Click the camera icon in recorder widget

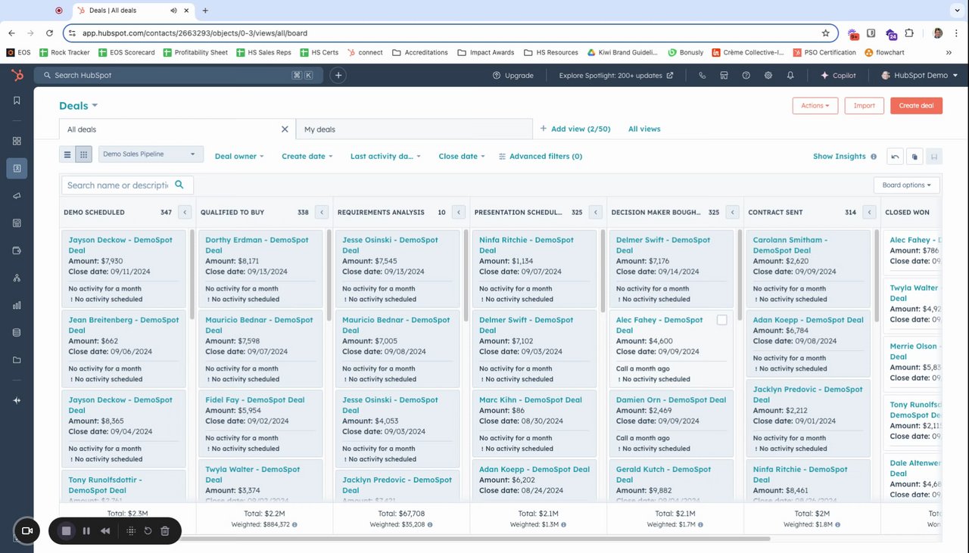26,531
